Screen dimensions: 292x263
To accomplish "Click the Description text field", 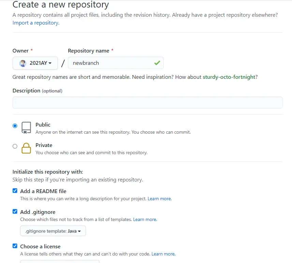I will point(147,102).
